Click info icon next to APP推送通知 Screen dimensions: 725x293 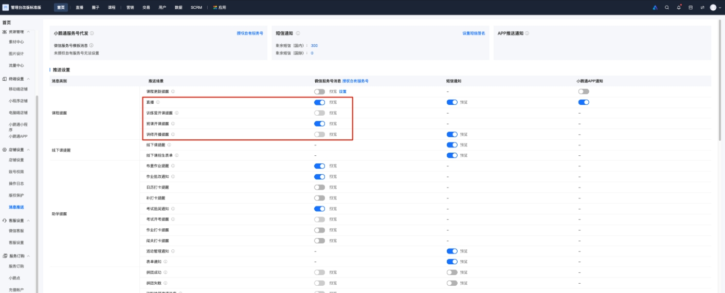(527, 33)
